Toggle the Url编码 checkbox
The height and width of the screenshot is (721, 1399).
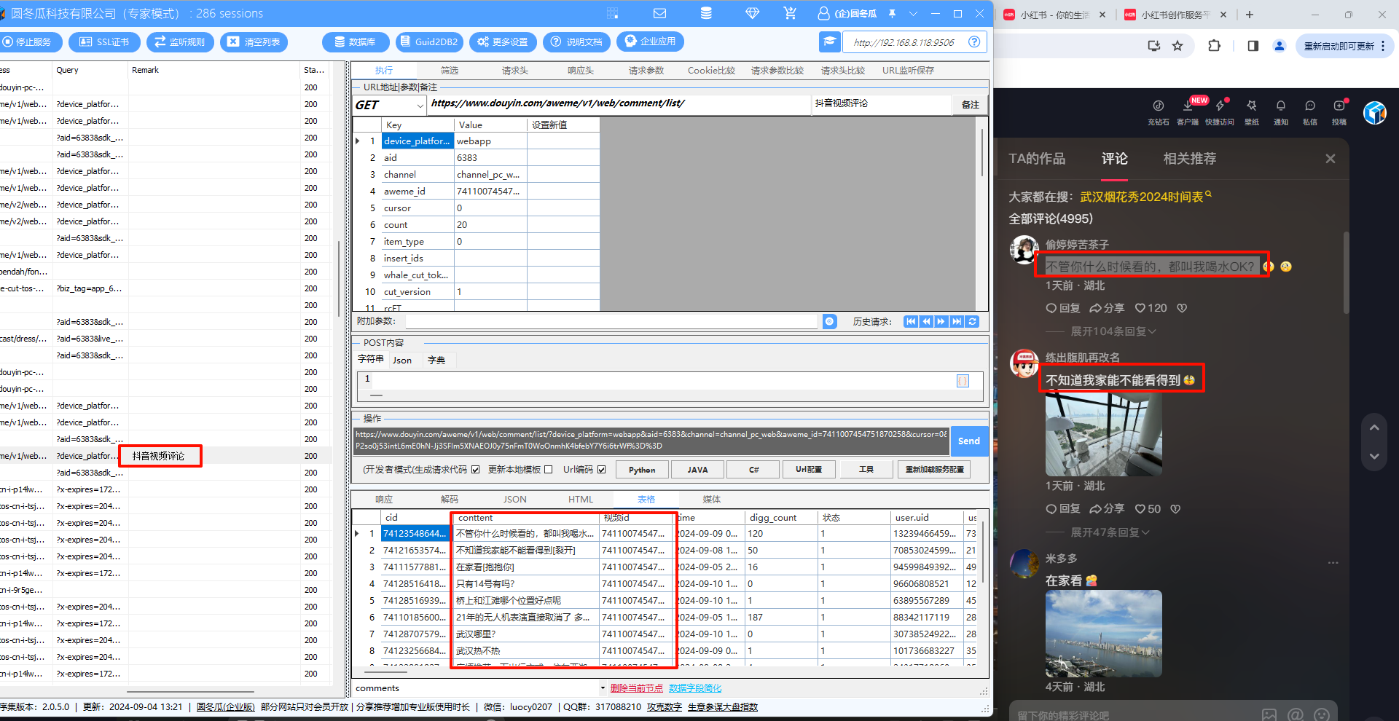point(602,470)
